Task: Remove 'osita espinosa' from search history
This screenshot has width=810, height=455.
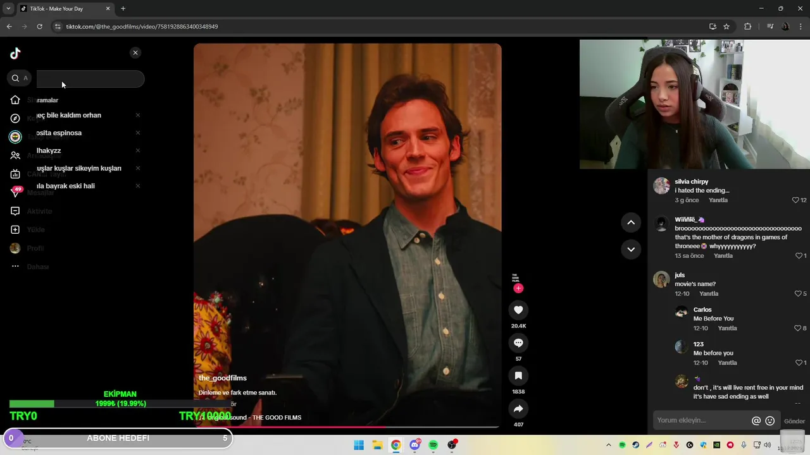Action: (138, 133)
